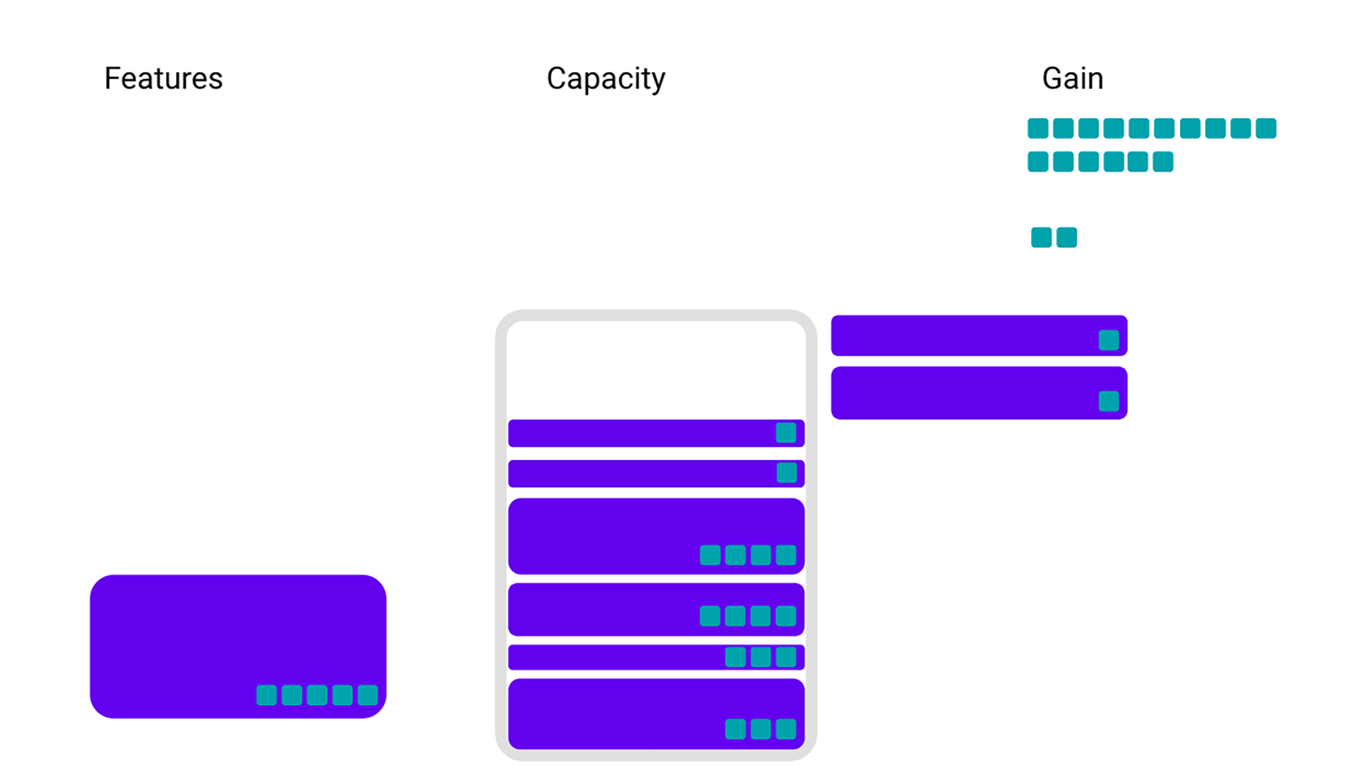Collapse the Features panel section

point(165,77)
